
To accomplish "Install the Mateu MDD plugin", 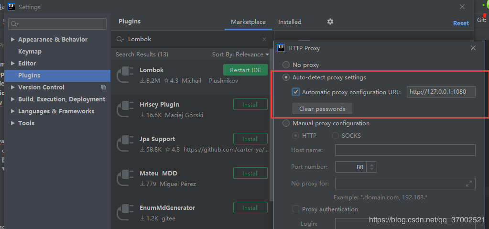I will 250,173.
